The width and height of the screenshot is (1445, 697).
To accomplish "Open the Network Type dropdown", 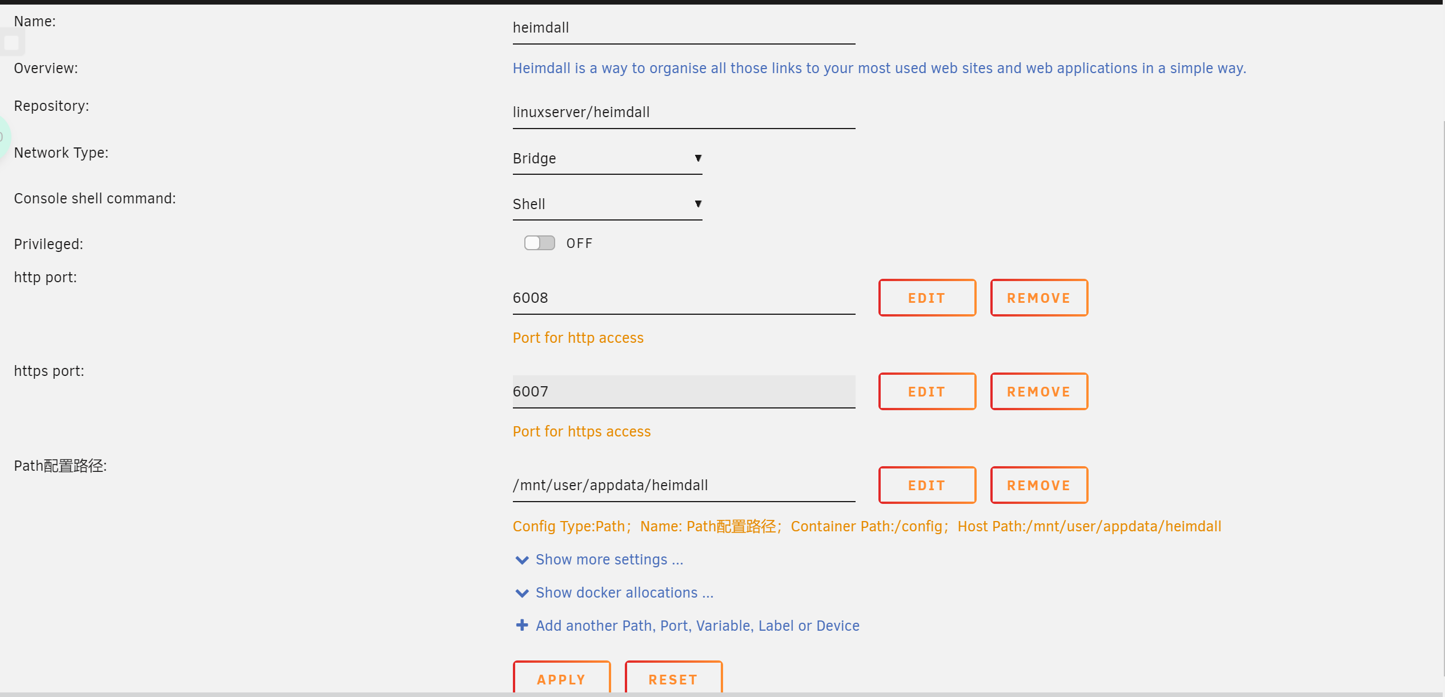I will (607, 159).
